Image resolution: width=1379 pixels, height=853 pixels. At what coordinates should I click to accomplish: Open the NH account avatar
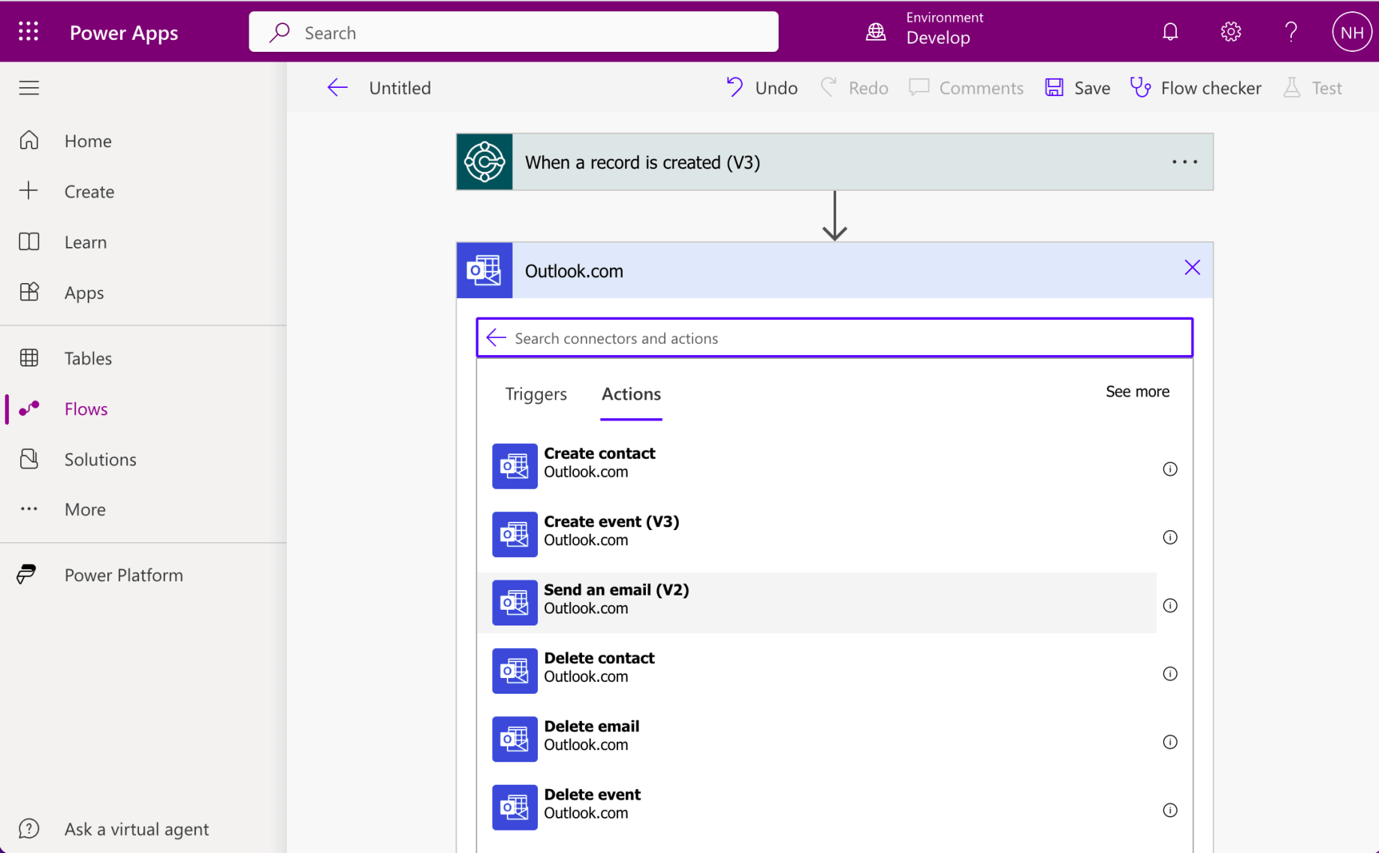(x=1351, y=32)
